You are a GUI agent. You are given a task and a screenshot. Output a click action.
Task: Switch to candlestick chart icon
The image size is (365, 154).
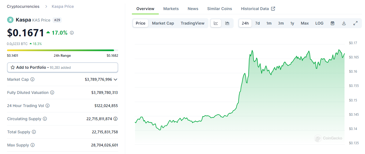(227, 23)
